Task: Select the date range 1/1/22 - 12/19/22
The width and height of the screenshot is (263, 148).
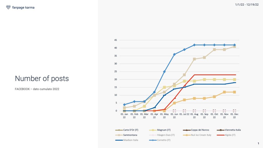Action: [247, 5]
